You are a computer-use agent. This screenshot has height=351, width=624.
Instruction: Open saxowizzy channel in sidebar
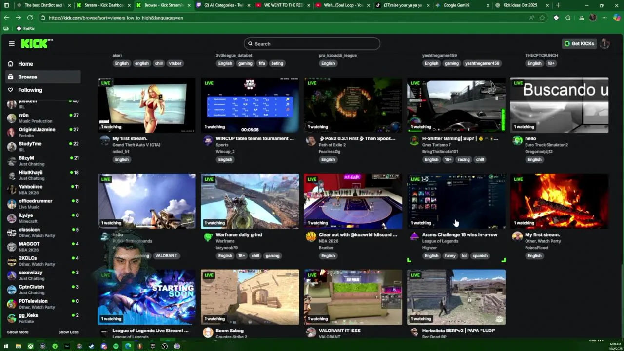tap(43, 275)
